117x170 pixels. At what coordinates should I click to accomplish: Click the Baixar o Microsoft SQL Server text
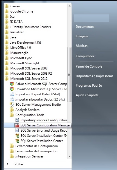click(41, 84)
